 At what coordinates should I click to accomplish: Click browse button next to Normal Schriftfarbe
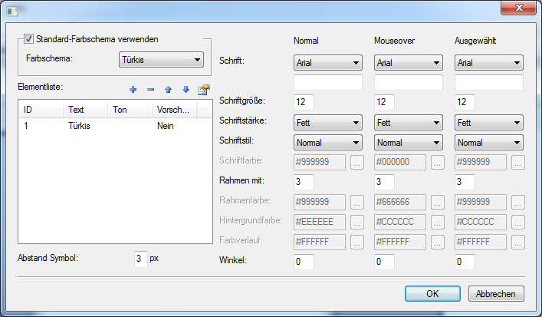click(x=357, y=162)
